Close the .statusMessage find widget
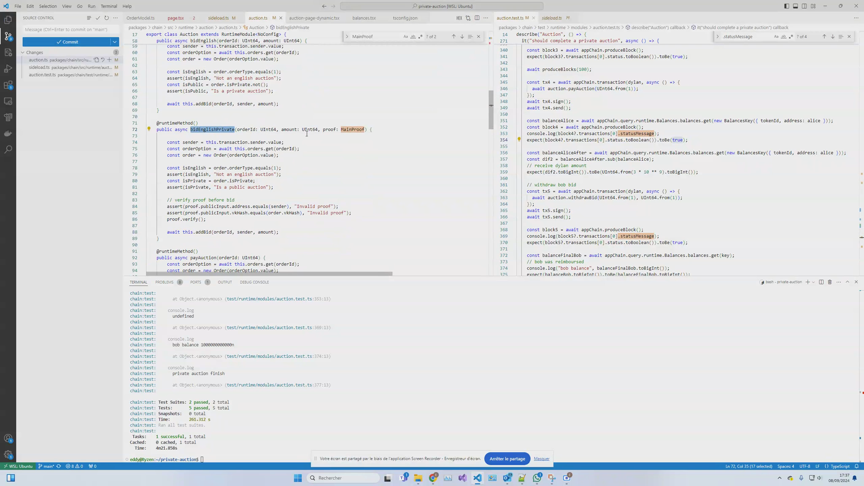The image size is (864, 486). pos(849,37)
